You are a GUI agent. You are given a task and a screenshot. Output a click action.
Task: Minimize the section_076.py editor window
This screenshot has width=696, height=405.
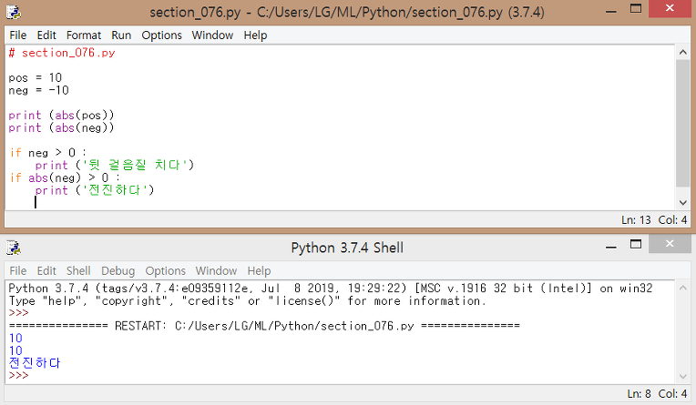(611, 11)
